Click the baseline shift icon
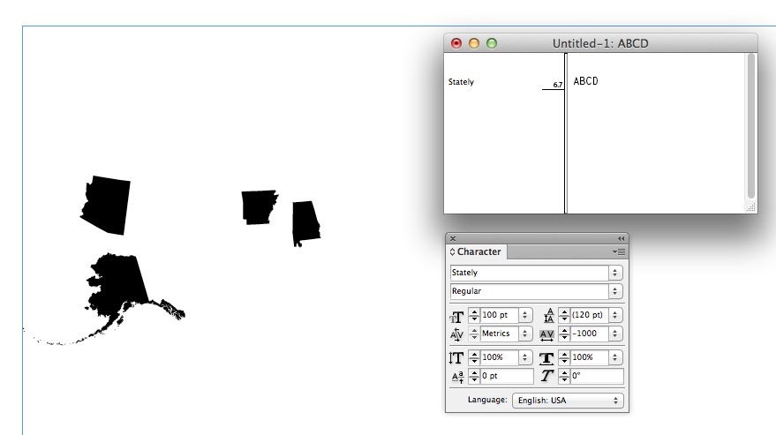This screenshot has width=776, height=435. point(457,377)
